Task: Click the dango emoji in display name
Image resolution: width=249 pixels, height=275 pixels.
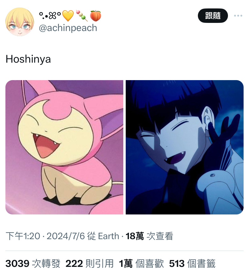Action: pos(82,16)
